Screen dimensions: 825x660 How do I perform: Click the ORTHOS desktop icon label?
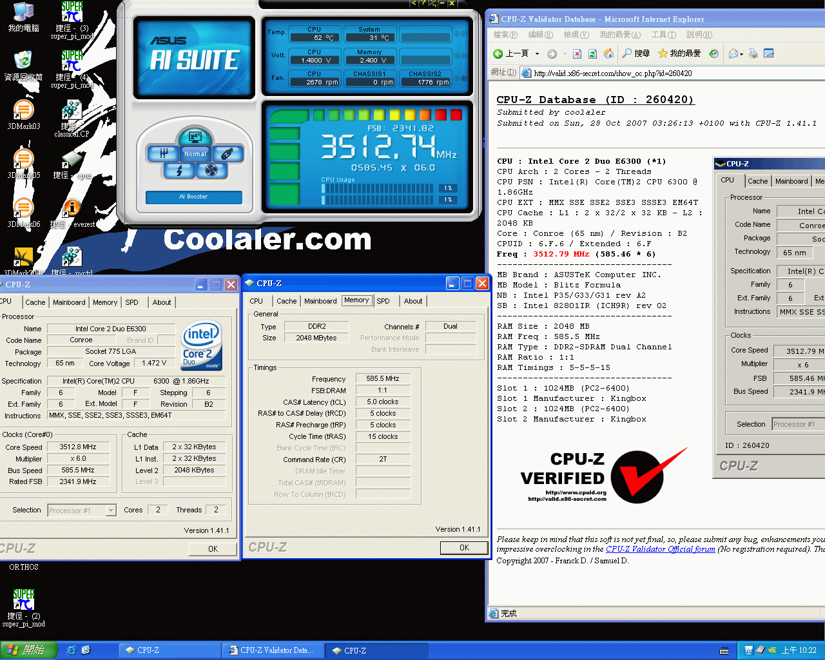click(x=24, y=567)
